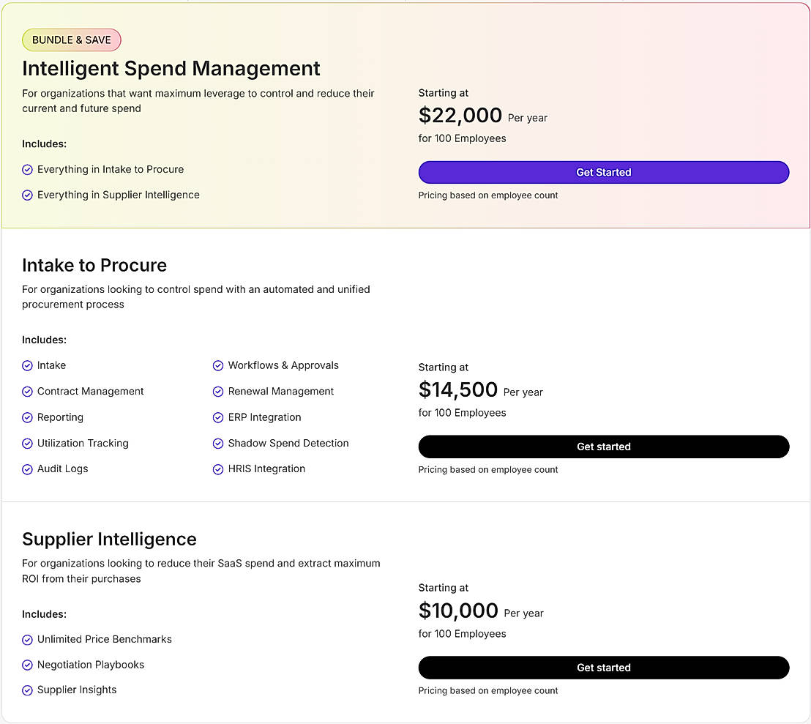
Task: Click checkmark icon beside Contract Management
Action: (x=28, y=392)
